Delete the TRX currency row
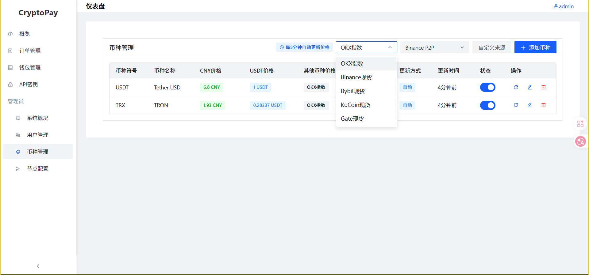The height and width of the screenshot is (275, 589). [543, 105]
